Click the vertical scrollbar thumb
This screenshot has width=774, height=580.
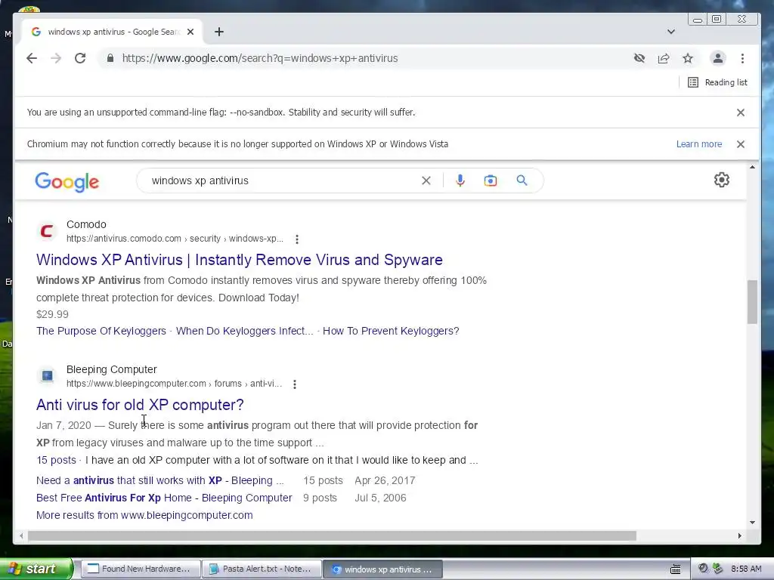[x=752, y=302]
